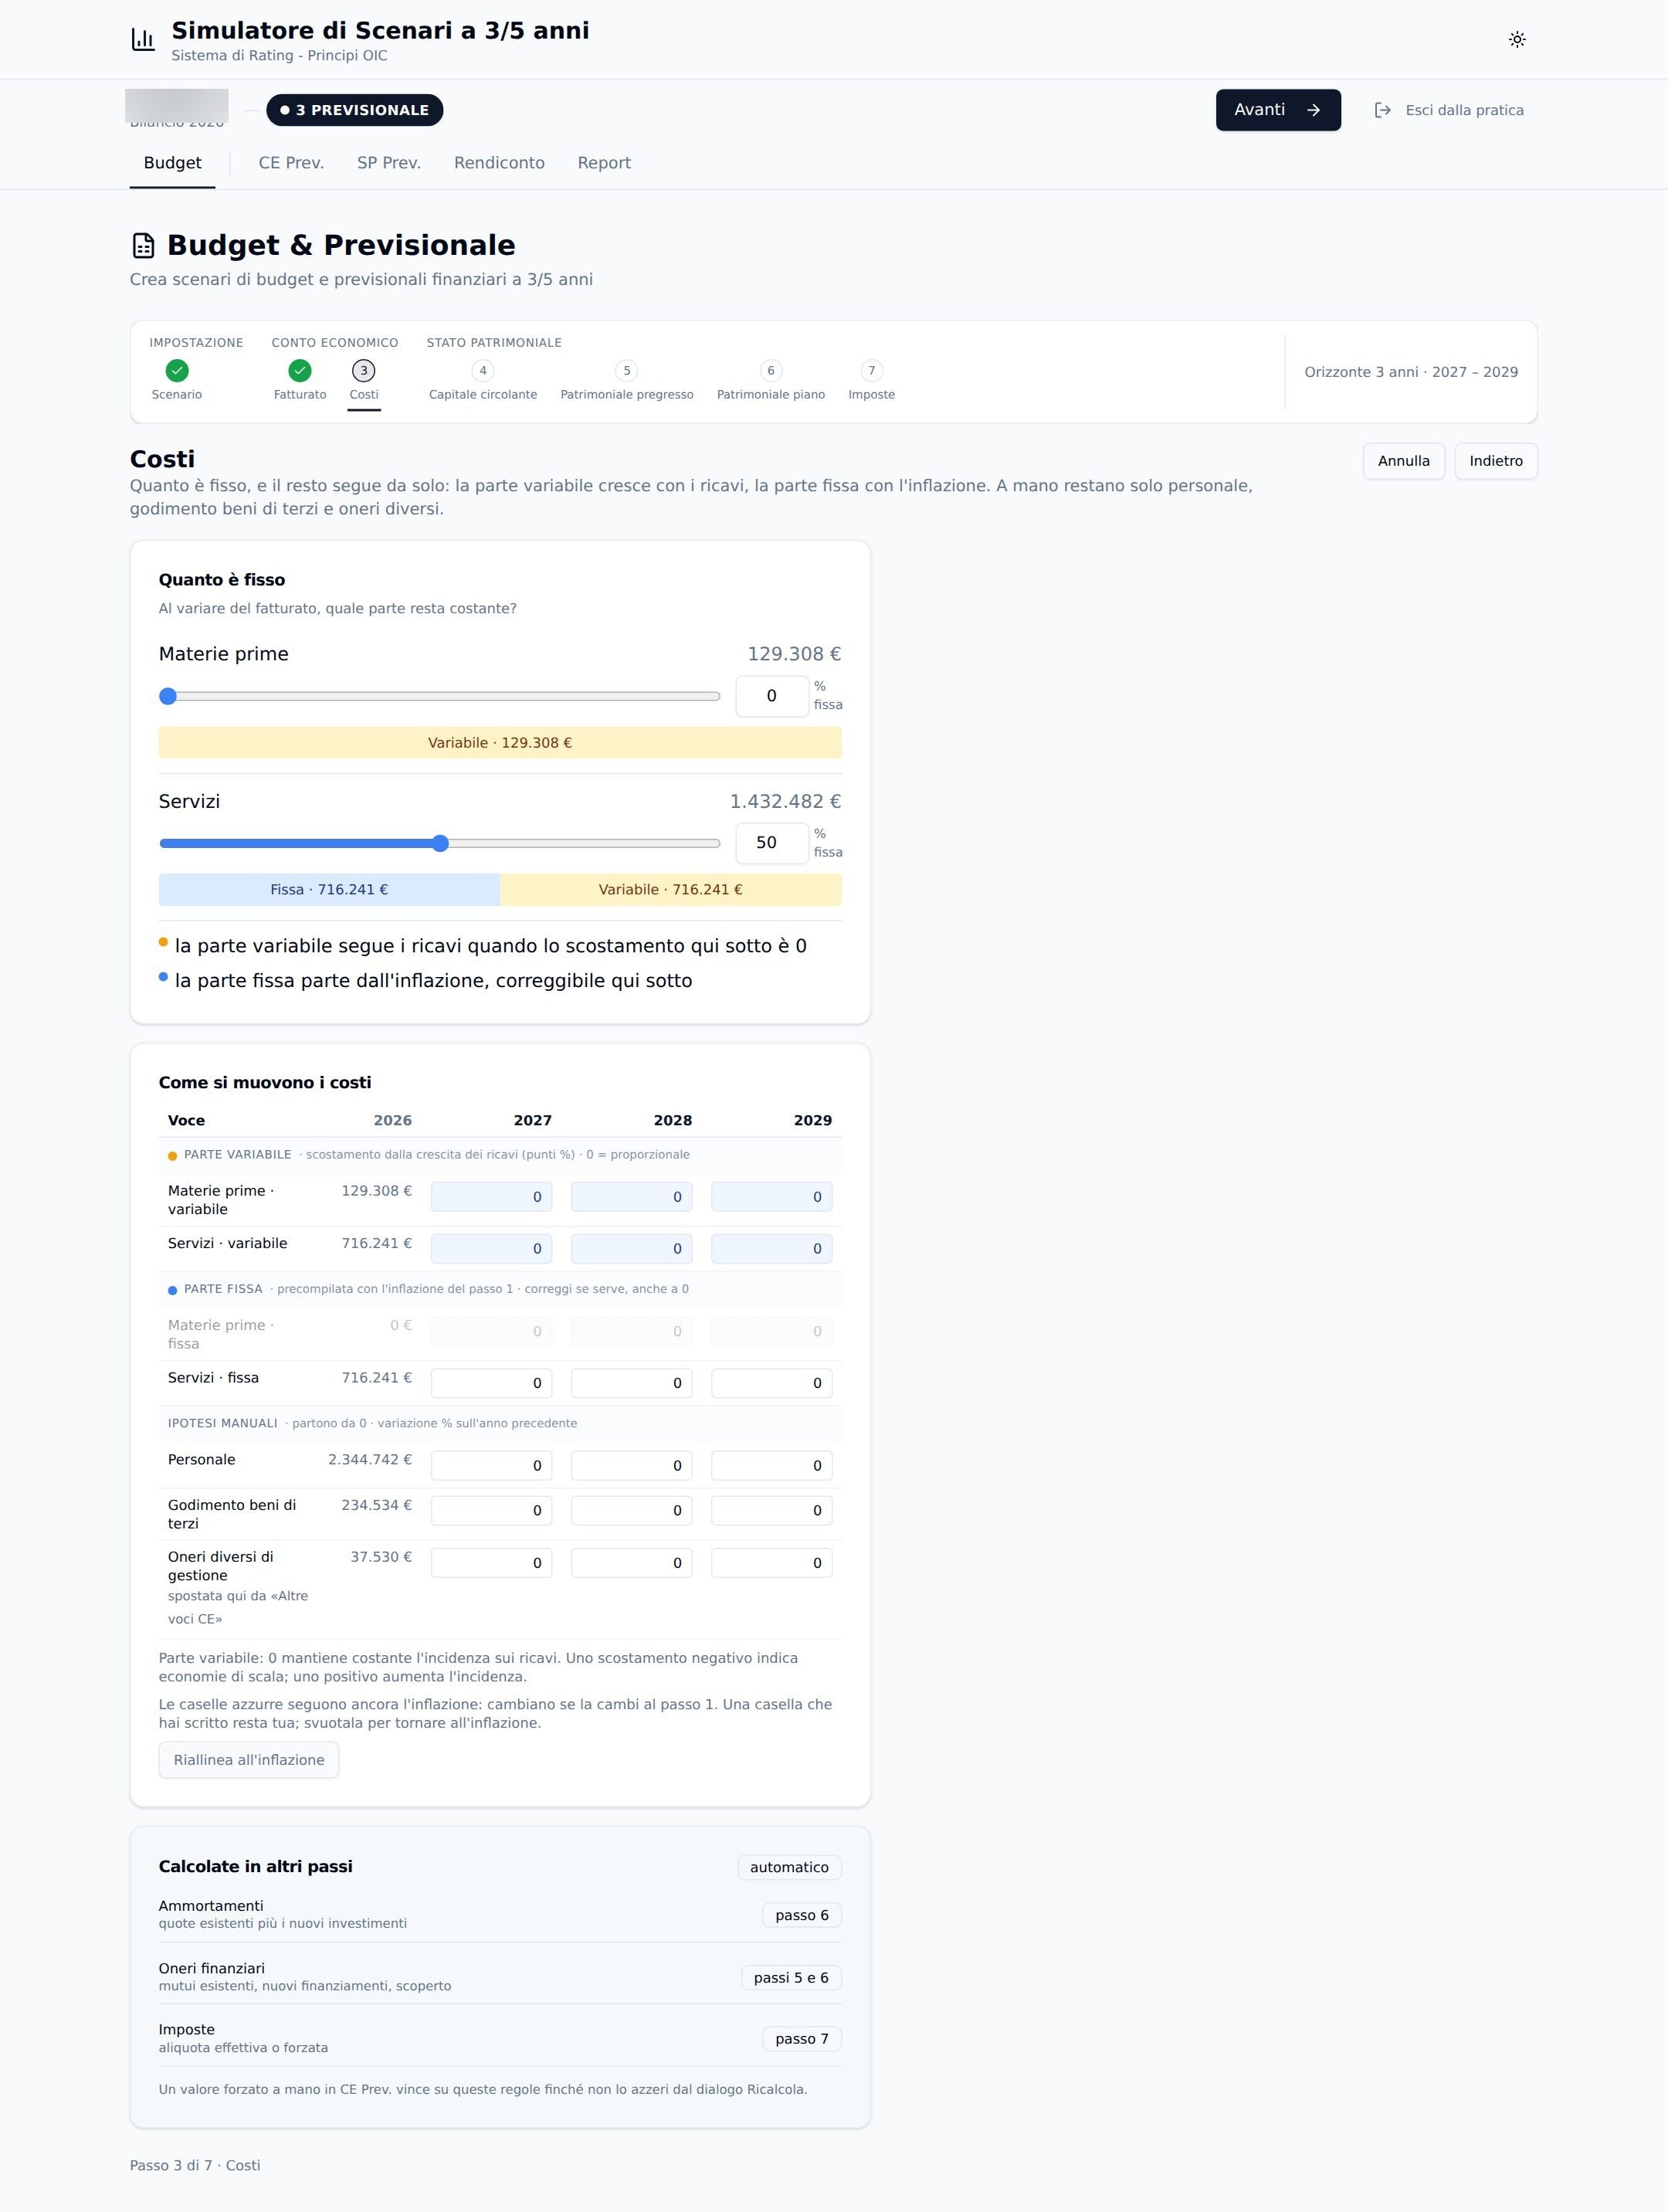This screenshot has height=2212, width=1668.
Task: Click the Avanti button
Action: pyautogui.click(x=1278, y=110)
